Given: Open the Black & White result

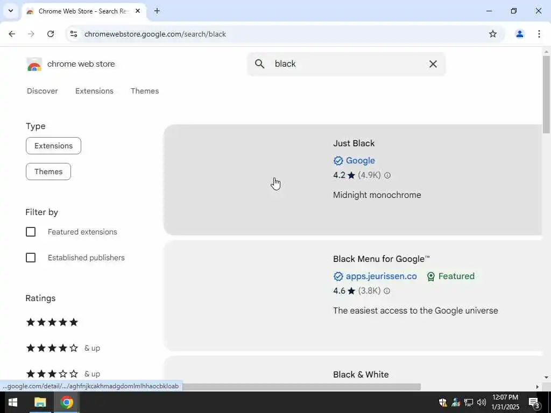Looking at the screenshot, I should 361,375.
